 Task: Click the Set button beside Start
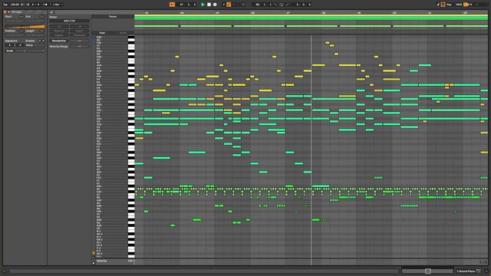point(21,16)
